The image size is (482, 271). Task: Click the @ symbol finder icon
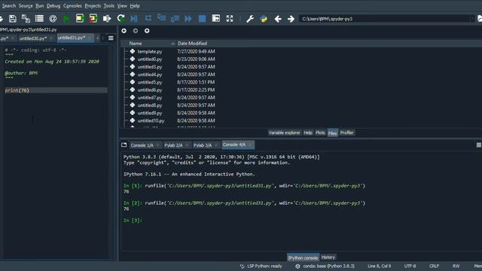pyautogui.click(x=53, y=19)
